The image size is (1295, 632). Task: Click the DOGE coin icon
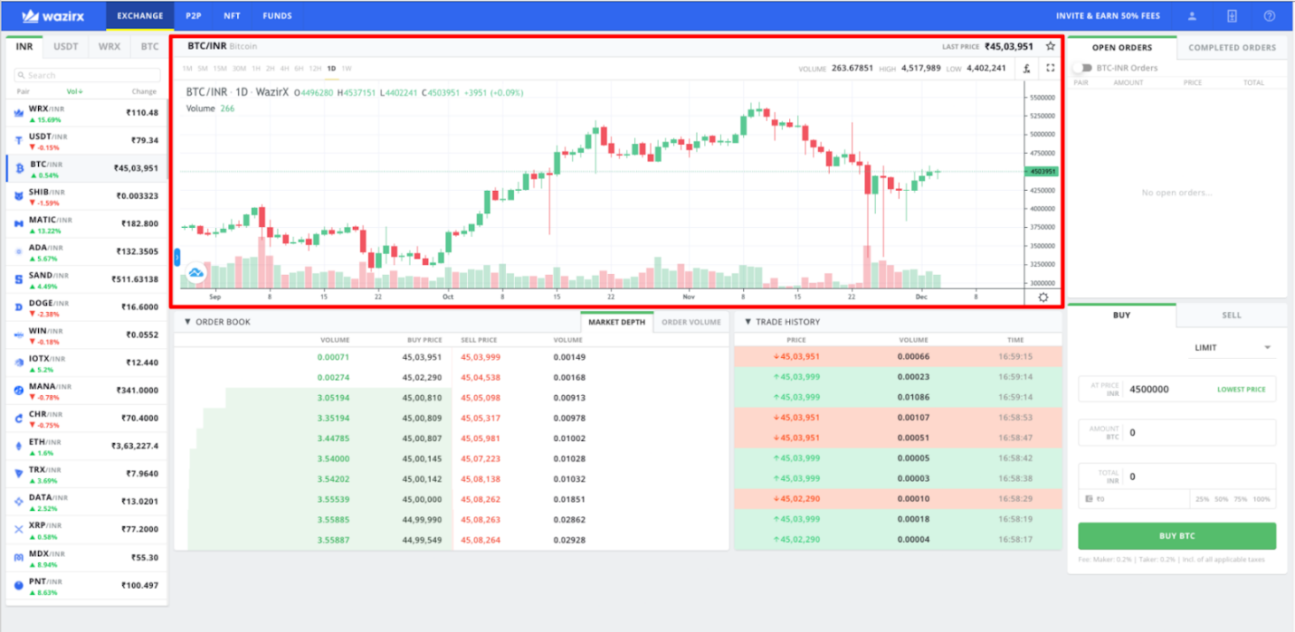pyautogui.click(x=18, y=307)
